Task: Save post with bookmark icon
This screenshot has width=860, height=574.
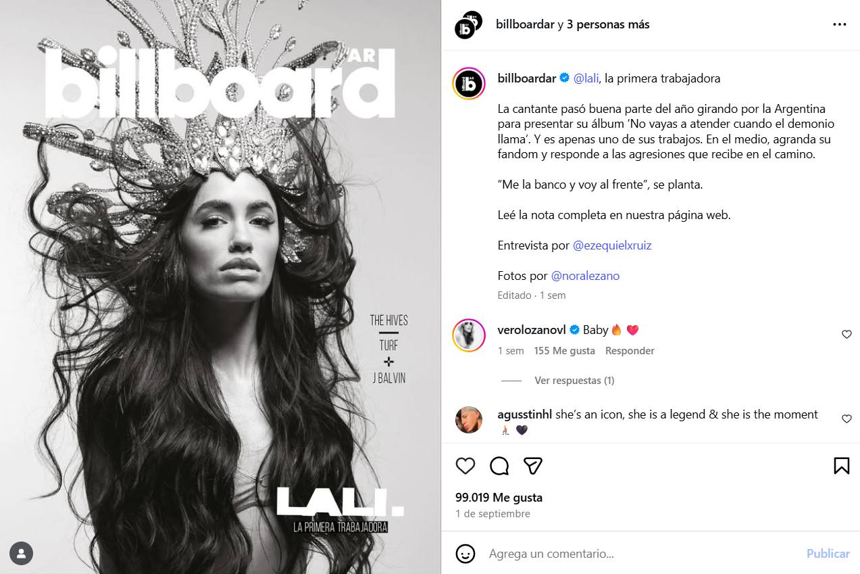Action: [x=841, y=466]
